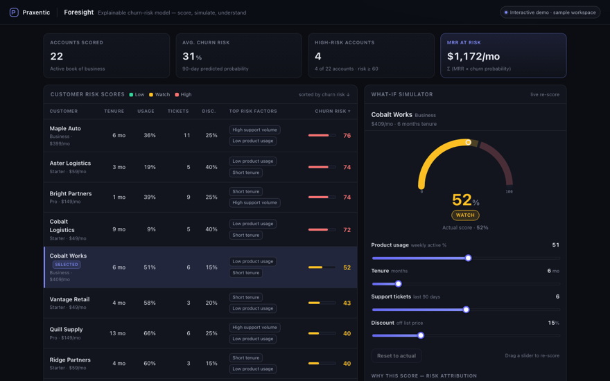The image size is (610, 381).
Task: Click the live re-score label
Action: pos(545,94)
